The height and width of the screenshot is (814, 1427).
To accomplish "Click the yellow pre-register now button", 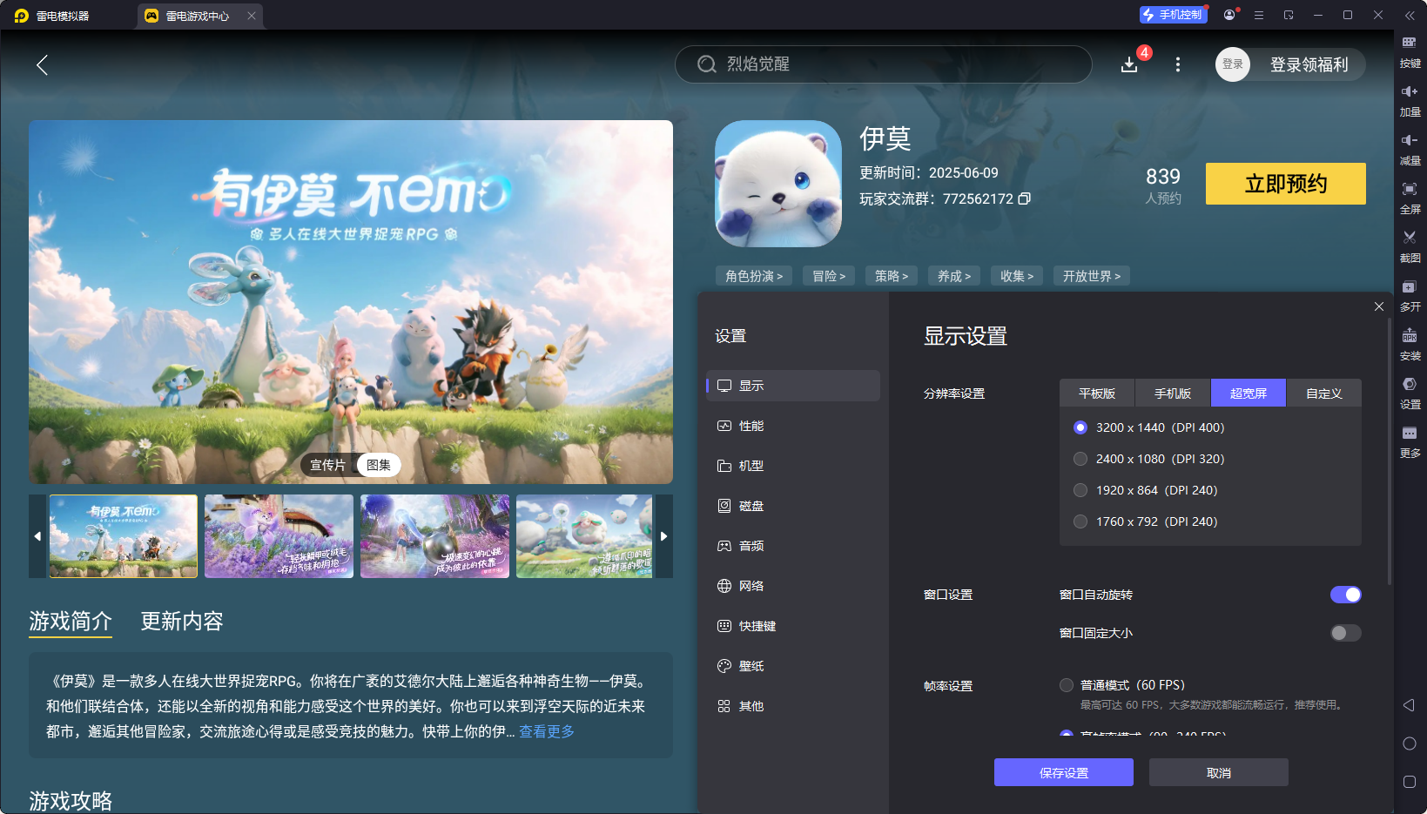I will (1285, 184).
